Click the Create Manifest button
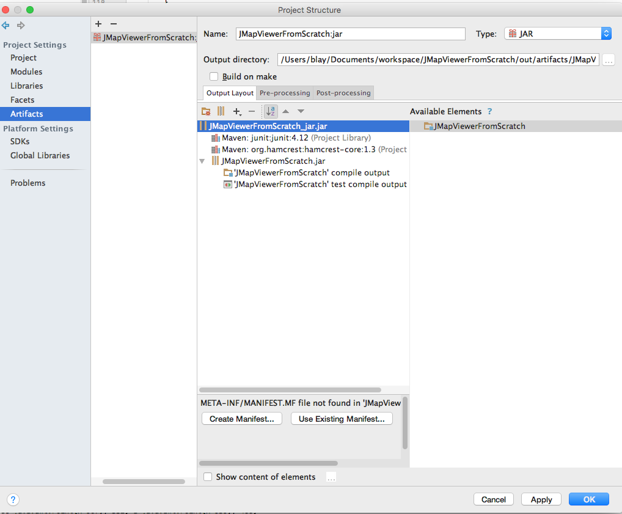Viewport: 622px width, 514px height. point(241,418)
